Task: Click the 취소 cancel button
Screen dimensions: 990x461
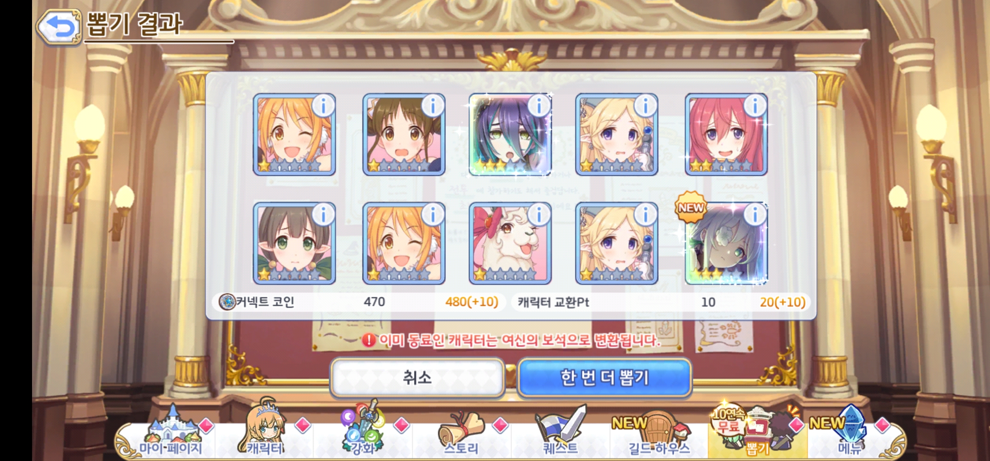Action: click(x=418, y=378)
